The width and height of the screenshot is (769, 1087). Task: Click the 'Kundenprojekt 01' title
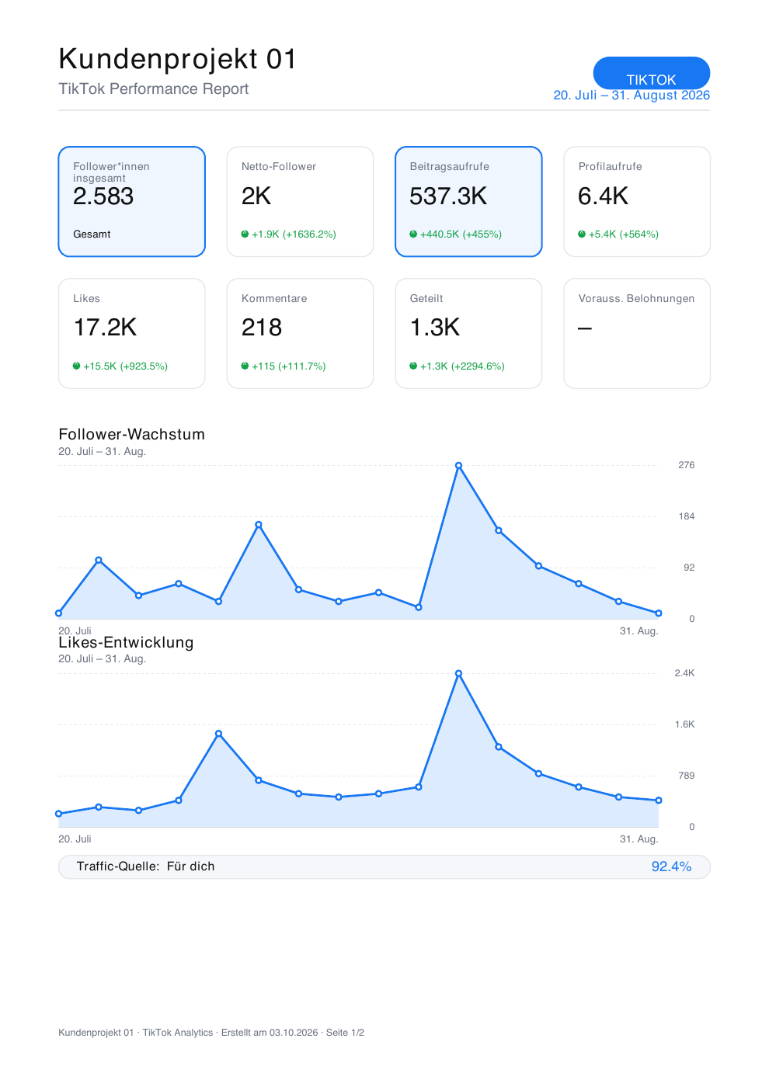pos(177,59)
